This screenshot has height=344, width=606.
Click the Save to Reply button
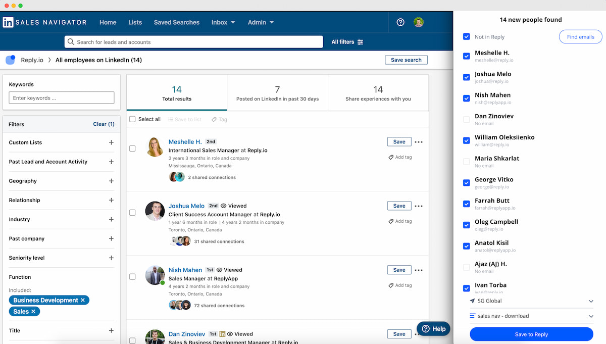tap(531, 334)
